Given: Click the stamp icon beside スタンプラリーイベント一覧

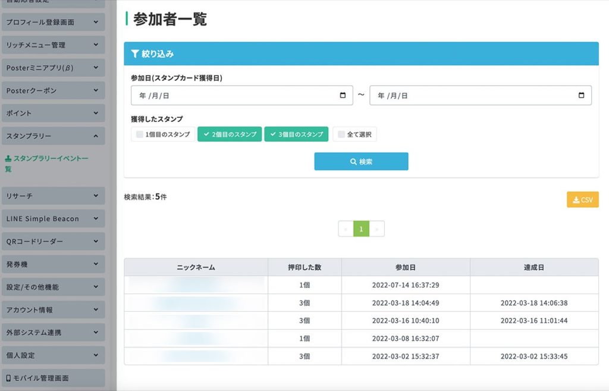Looking at the screenshot, I should click(8, 158).
